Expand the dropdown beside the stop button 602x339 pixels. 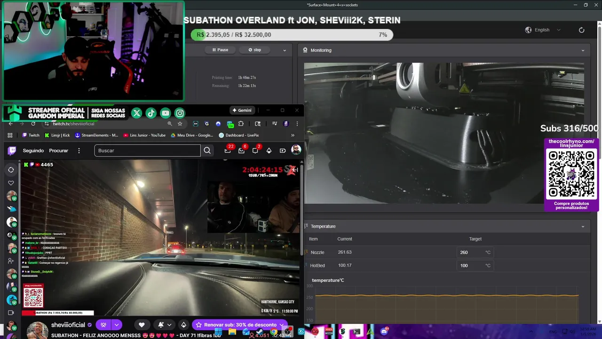(284, 50)
